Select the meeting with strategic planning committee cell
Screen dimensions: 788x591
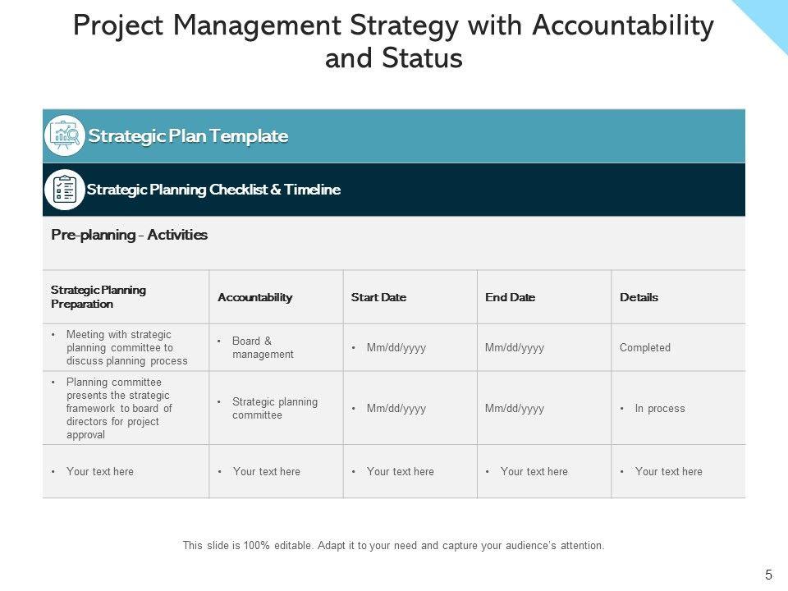(126, 347)
